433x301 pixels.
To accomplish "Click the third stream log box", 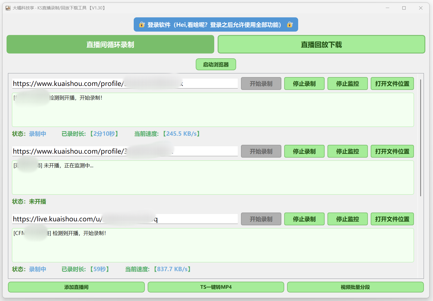I will [213, 245].
